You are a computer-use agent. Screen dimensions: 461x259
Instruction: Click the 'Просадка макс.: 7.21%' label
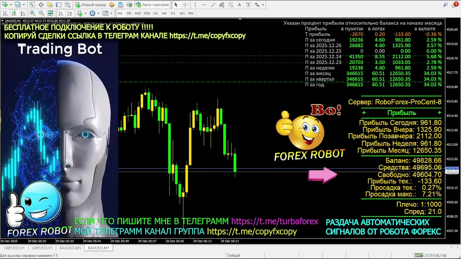tap(403, 194)
